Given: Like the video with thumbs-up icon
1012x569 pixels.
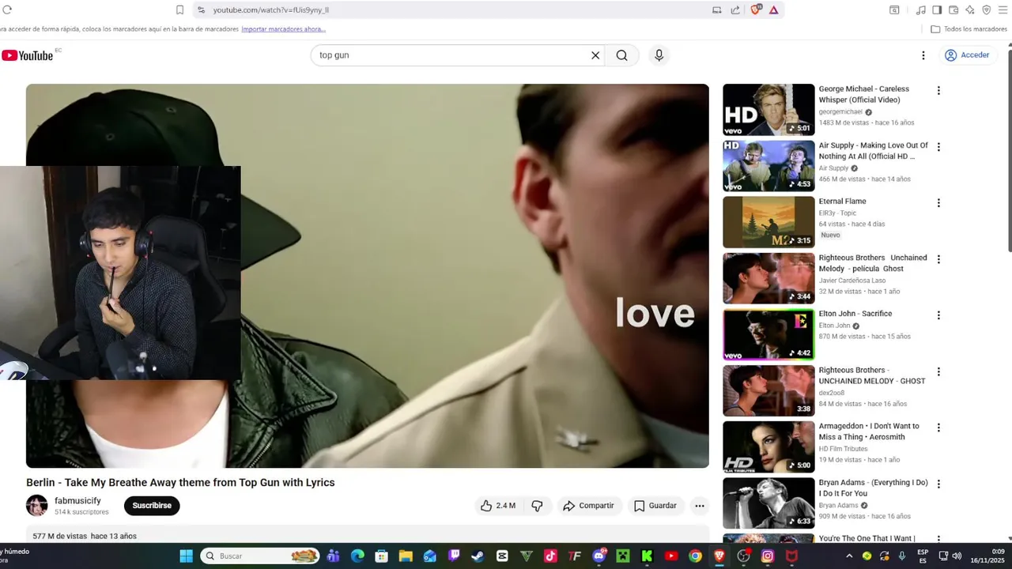Looking at the screenshot, I should pos(498,506).
